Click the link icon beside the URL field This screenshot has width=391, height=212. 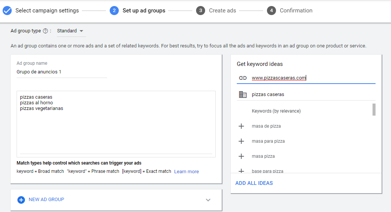[x=243, y=78]
